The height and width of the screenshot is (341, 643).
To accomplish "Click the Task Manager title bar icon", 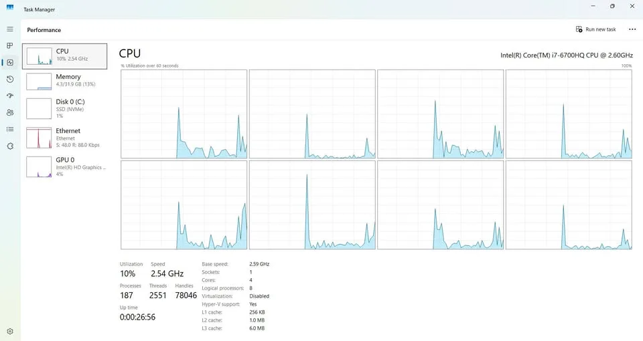I will pos(10,9).
